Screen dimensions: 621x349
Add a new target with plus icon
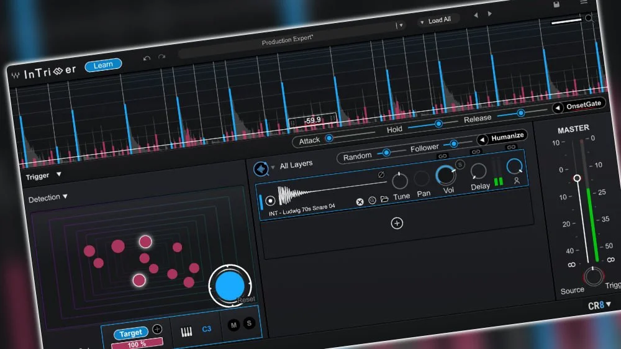point(157,329)
